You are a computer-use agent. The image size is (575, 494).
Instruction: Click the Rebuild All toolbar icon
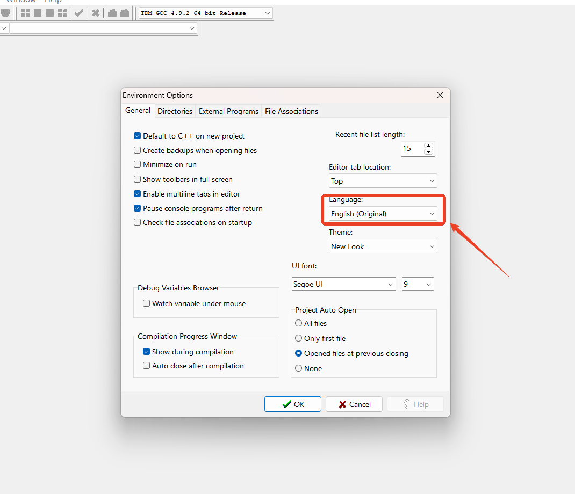coord(62,13)
